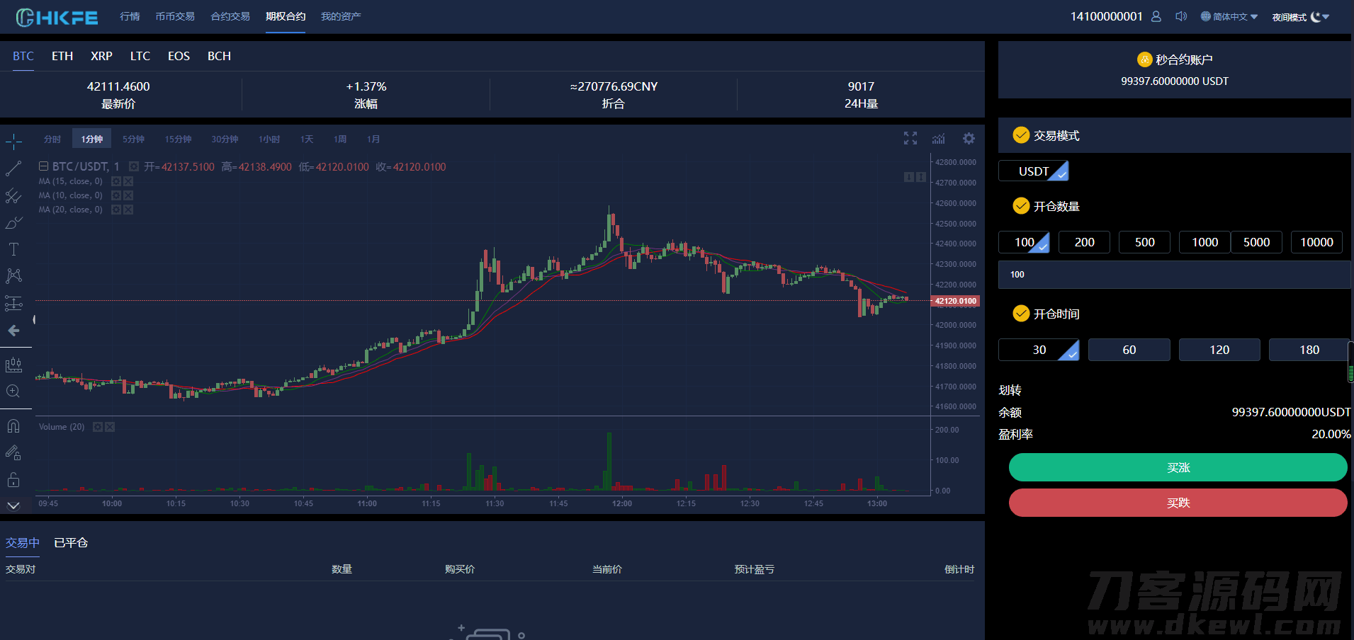1354x640 pixels.
Task: Click the zoom-in magnifier tool
Action: (13, 392)
